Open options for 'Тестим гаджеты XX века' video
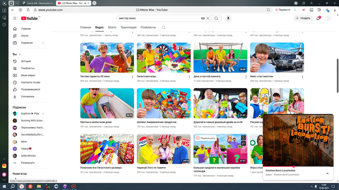Screen dimensions: 339x190 click(133, 77)
